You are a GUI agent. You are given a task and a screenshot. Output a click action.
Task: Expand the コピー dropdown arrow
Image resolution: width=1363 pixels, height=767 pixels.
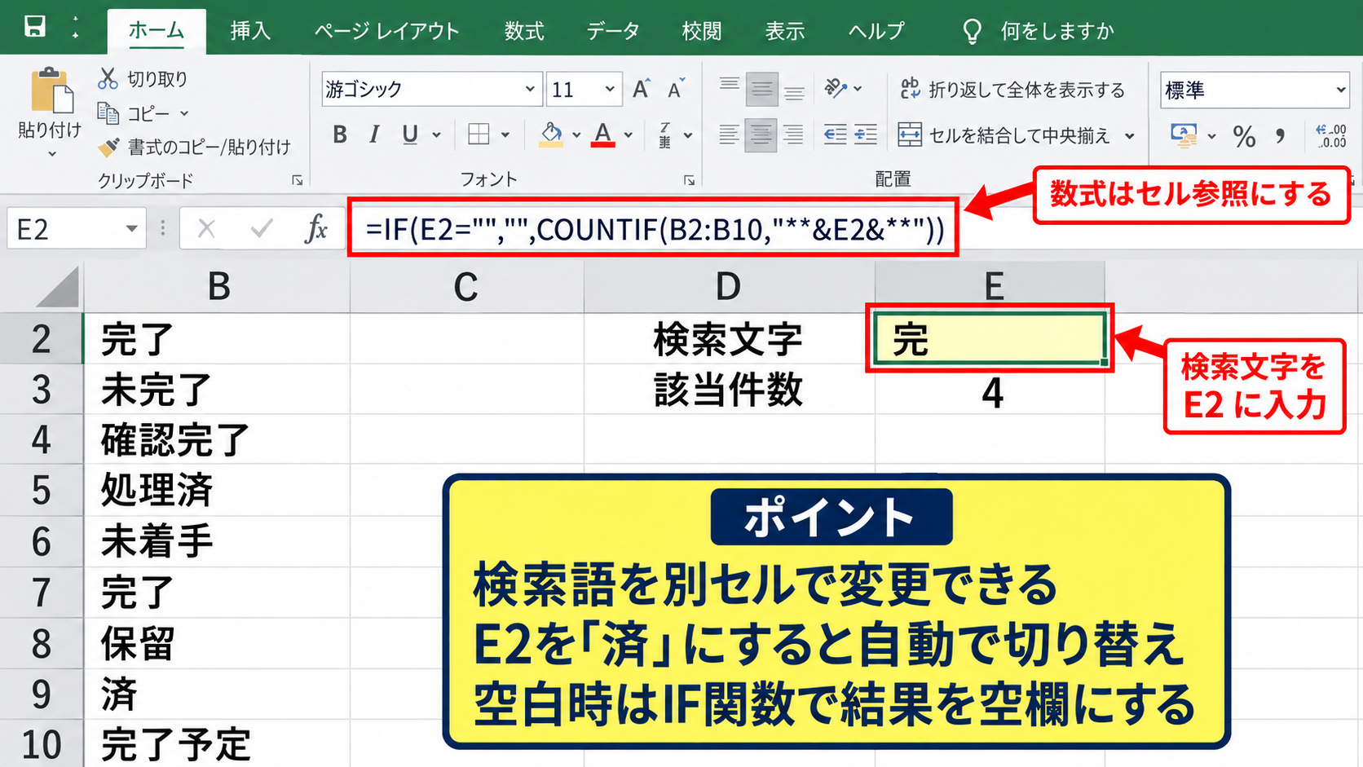click(184, 113)
